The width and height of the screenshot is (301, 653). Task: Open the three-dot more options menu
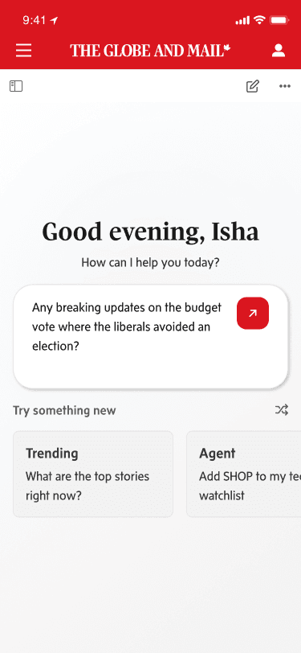(x=285, y=86)
